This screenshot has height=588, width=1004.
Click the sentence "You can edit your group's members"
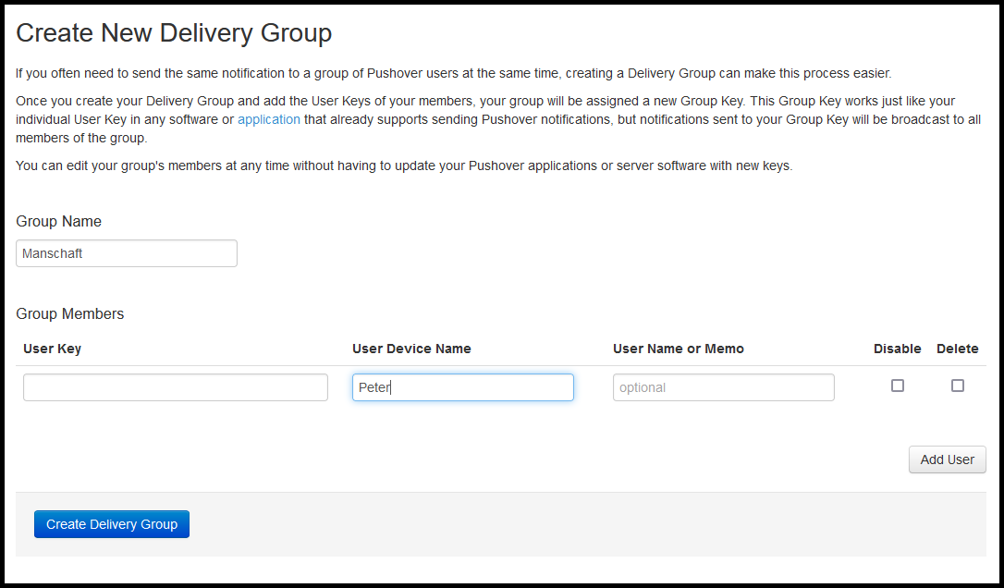[404, 165]
